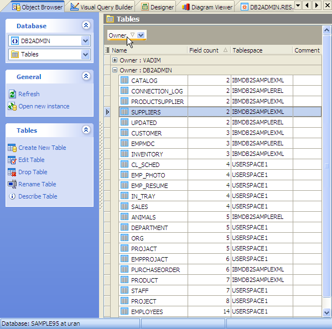Select the EMPPROJACT table row name
The height and width of the screenshot is (329, 332).
[x=149, y=259]
